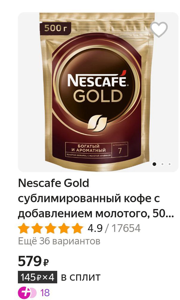180x300 pixels.
Task: Expand "Ещё 36 вариантов" options
Action: click(59, 241)
